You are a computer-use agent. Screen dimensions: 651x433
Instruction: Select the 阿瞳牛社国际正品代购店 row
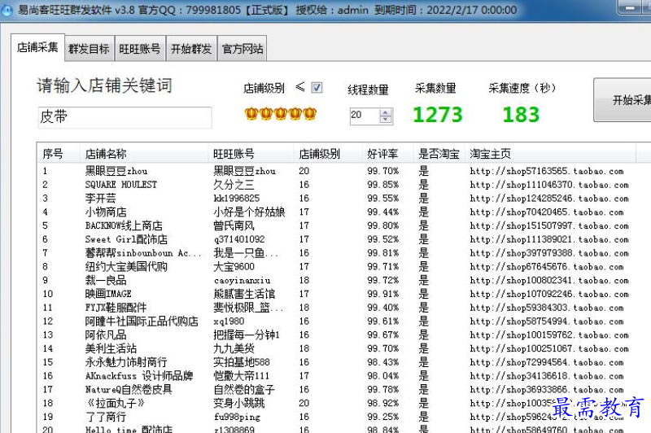point(142,321)
